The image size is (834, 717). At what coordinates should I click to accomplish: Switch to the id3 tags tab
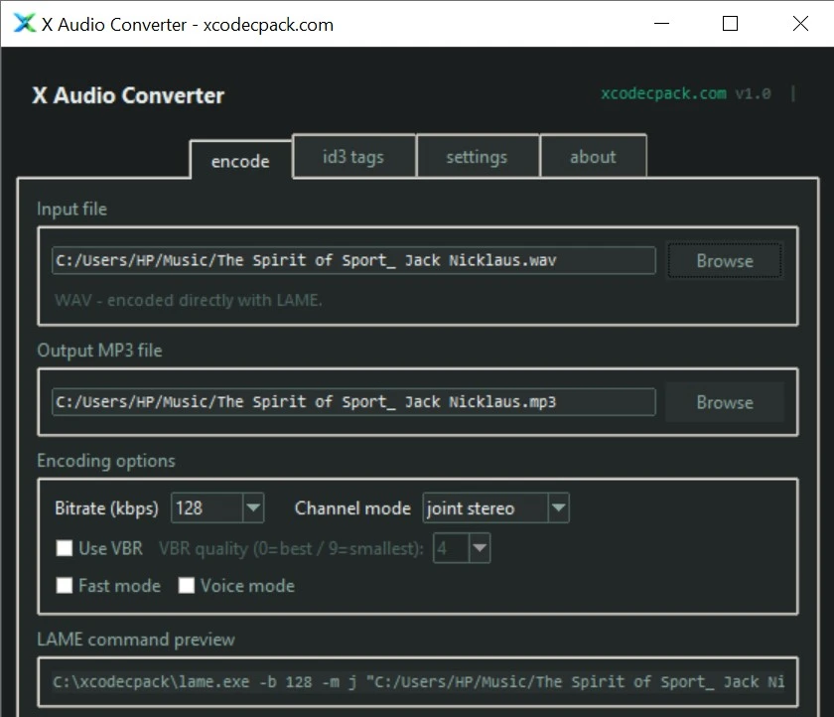(x=353, y=157)
